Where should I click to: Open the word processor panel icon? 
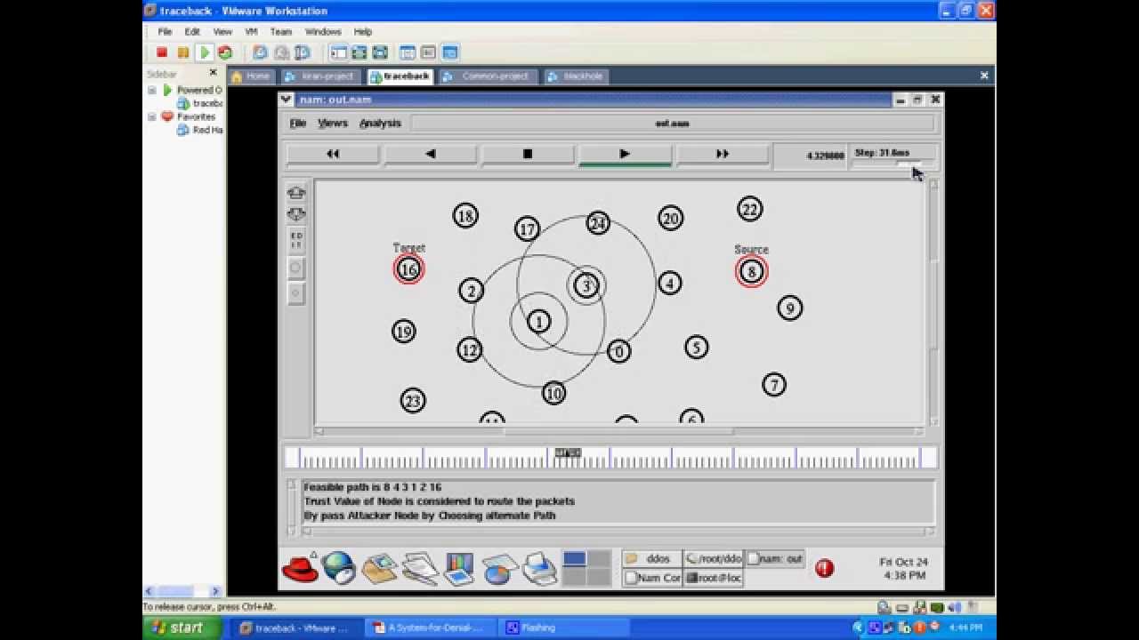pyautogui.click(x=419, y=568)
